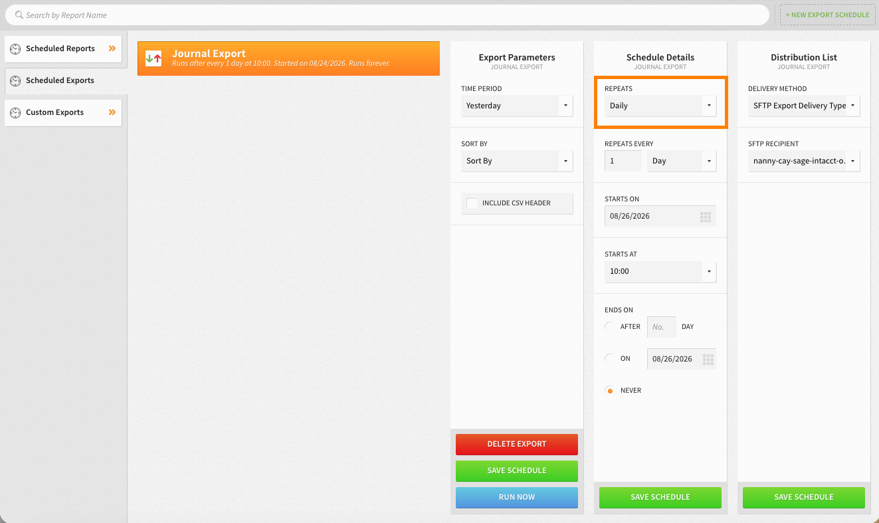Click the search magnifier icon

(x=19, y=15)
